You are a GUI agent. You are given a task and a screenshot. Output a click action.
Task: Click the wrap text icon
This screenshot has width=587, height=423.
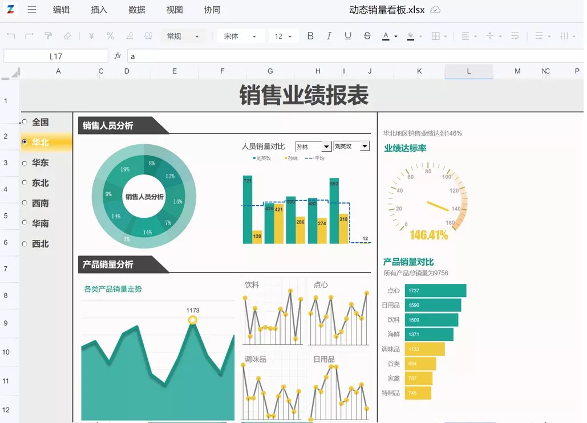515,36
